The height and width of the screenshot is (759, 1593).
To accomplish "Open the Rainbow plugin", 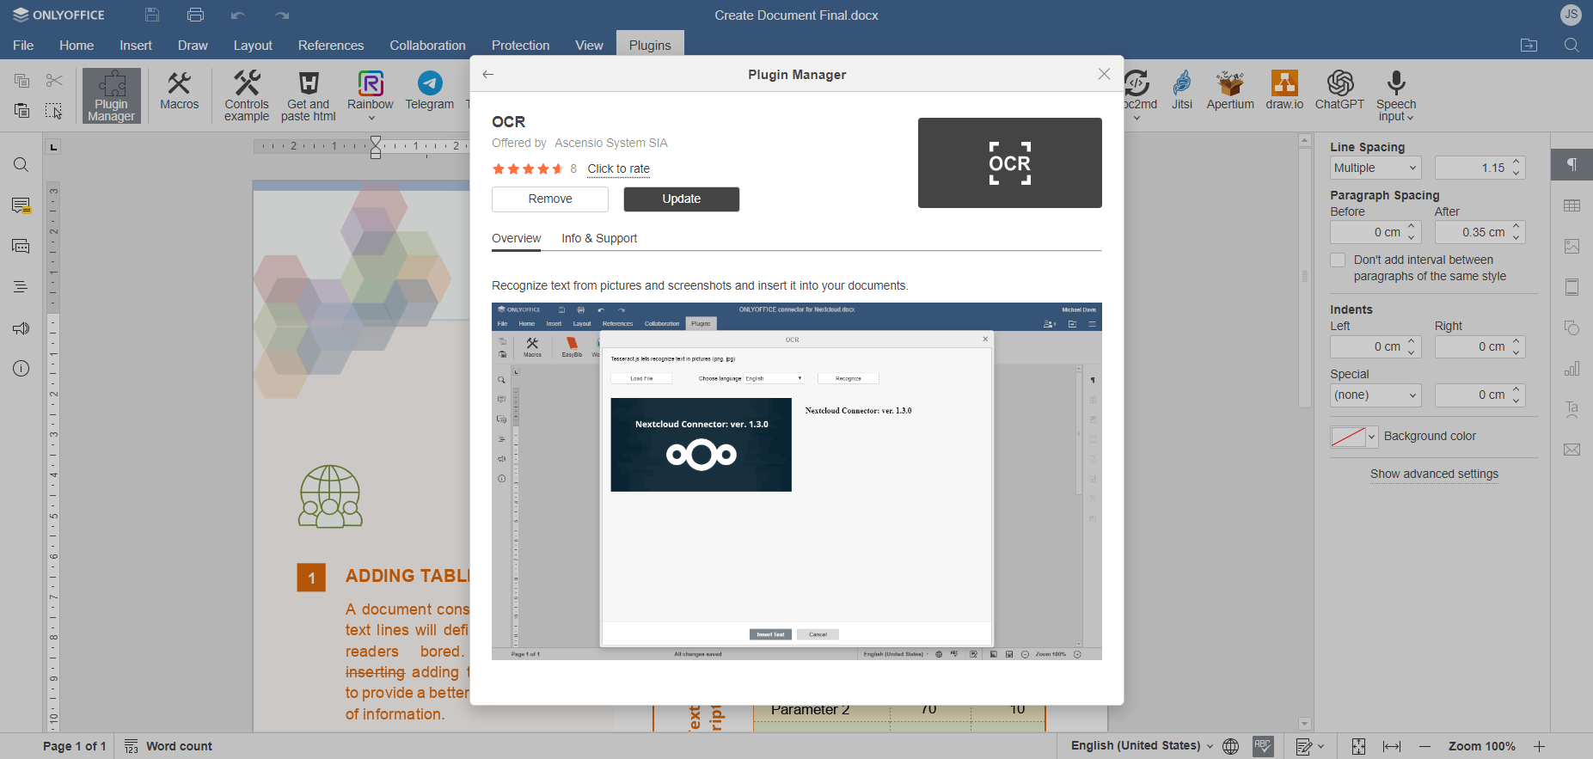I will pos(371,90).
